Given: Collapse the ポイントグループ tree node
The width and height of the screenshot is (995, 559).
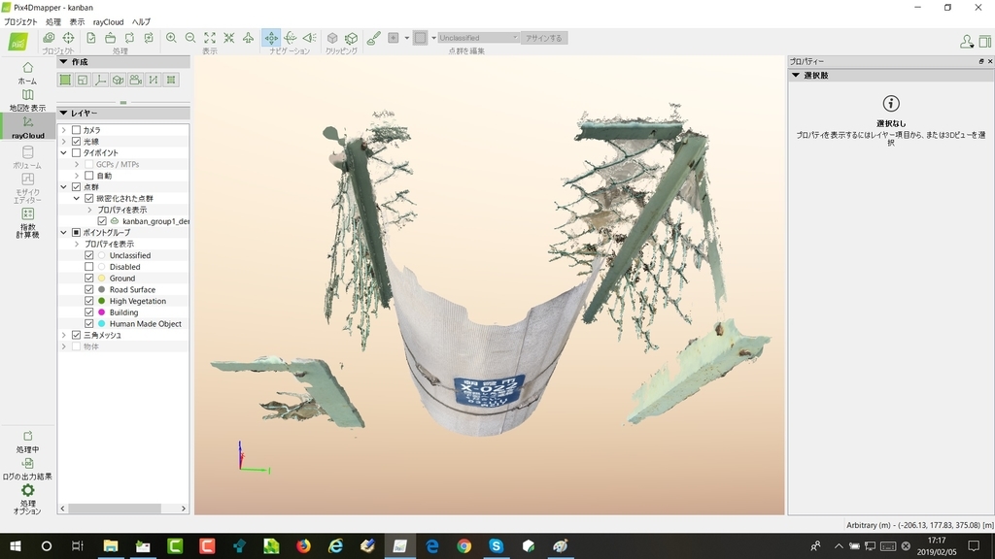Looking at the screenshot, I should (63, 233).
